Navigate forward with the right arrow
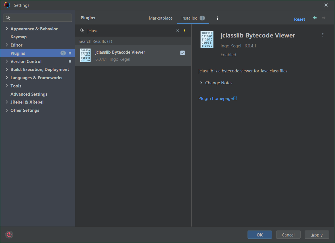The height and width of the screenshot is (243, 335). pyautogui.click(x=324, y=18)
